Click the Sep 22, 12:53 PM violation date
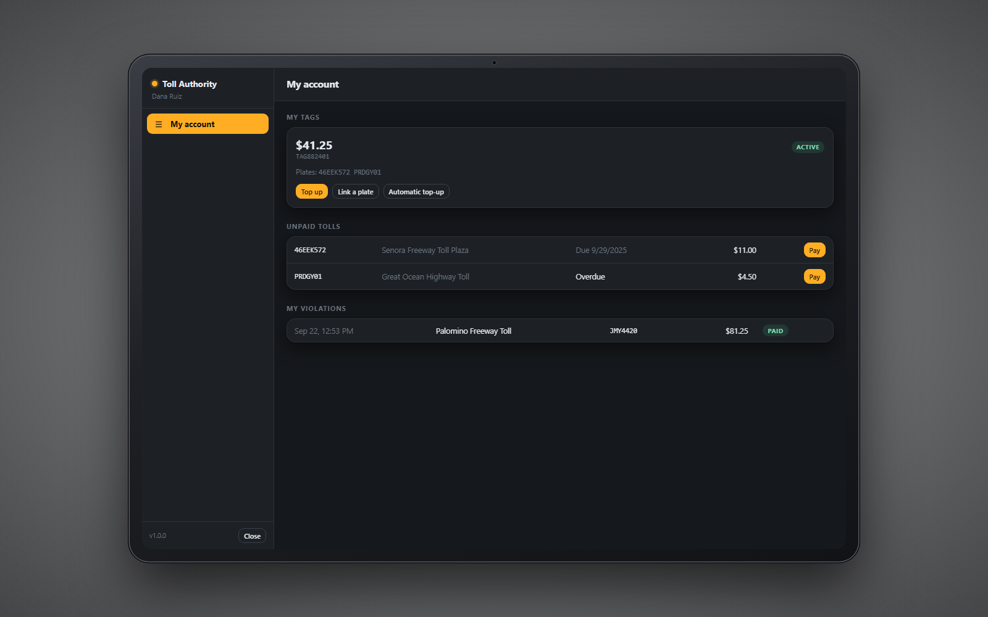The width and height of the screenshot is (988, 617). [x=324, y=331]
